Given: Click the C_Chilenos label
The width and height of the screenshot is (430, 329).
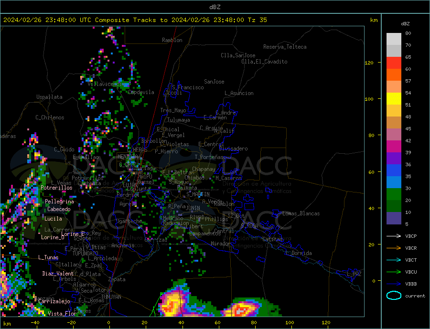Looking at the screenshot, I should pyautogui.click(x=50, y=117).
